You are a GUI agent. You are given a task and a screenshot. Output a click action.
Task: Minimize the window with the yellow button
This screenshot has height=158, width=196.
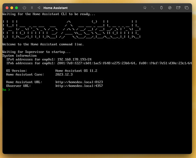(x=11, y=8)
